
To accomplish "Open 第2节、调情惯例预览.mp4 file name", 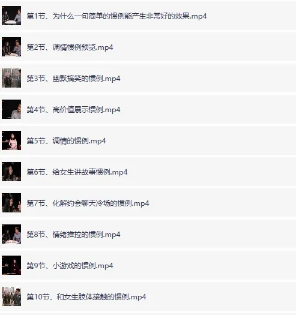I will coord(70,47).
